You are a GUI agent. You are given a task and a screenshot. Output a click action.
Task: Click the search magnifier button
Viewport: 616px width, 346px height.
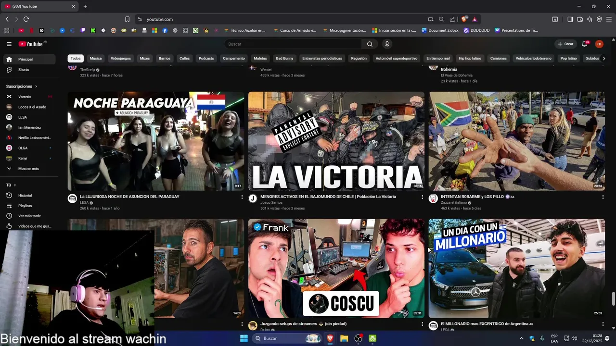370,44
